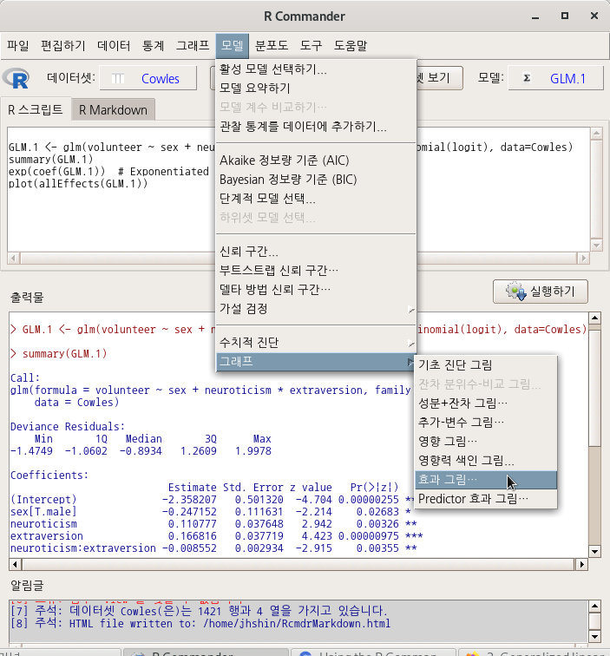Select 영향 그림 submenu item
Screen dimensions: 610x656
[x=486, y=442]
